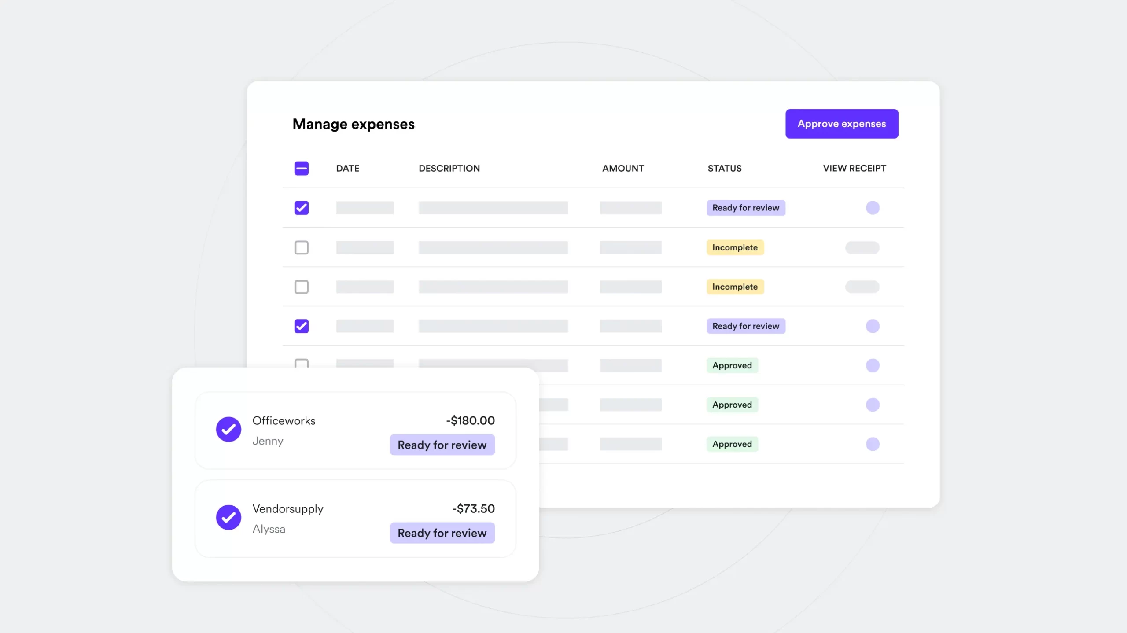Uncheck the first expense row checkbox

301,207
